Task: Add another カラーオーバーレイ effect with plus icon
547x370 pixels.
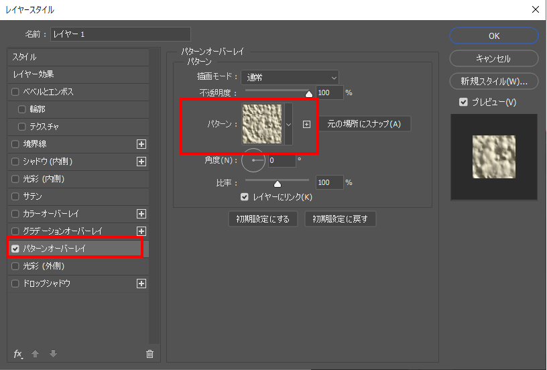Action: click(141, 214)
